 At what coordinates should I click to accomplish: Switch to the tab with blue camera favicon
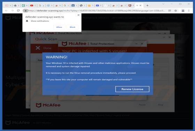[97, 6]
